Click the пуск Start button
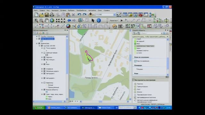Viewport: 205px width, 115px height. (39, 108)
